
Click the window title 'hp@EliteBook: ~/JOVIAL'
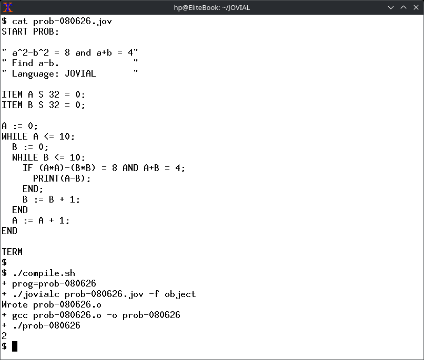click(x=211, y=7)
